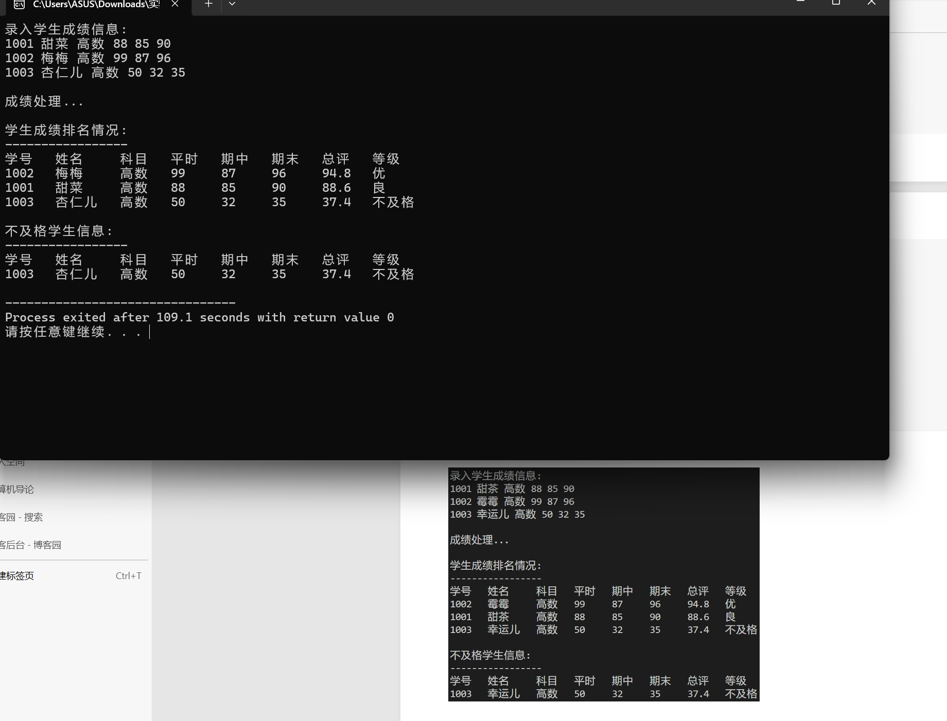Open the '客后台 - 博客园' item in browser menu

coord(30,545)
